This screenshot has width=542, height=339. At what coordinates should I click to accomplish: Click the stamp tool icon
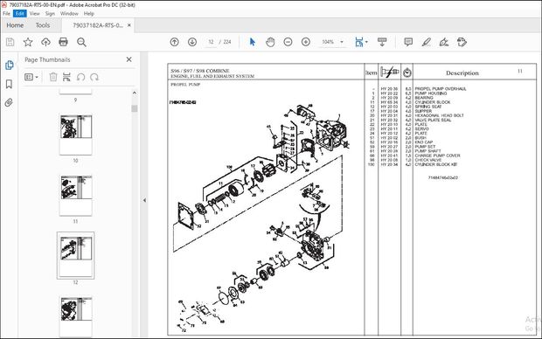[x=462, y=42]
